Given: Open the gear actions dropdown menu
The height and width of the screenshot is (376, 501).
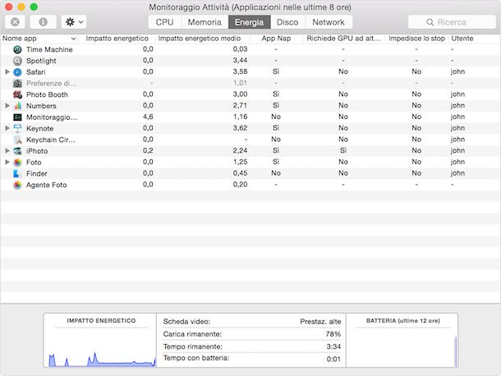Looking at the screenshot, I should coord(74,22).
